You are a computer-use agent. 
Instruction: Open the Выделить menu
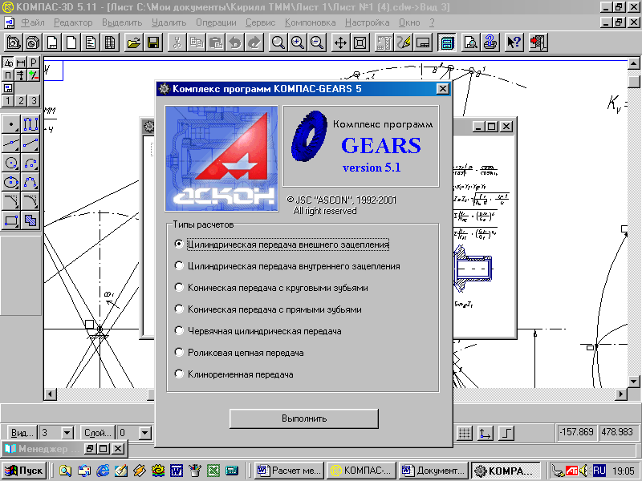pyautogui.click(x=122, y=22)
